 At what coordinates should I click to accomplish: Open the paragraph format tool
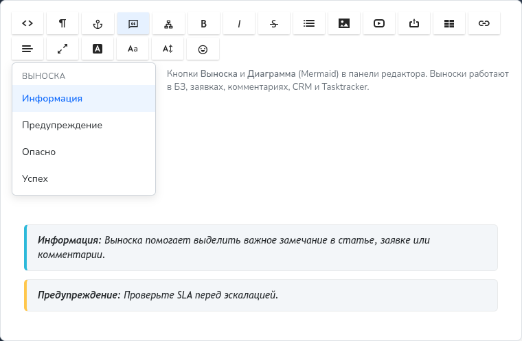(63, 23)
